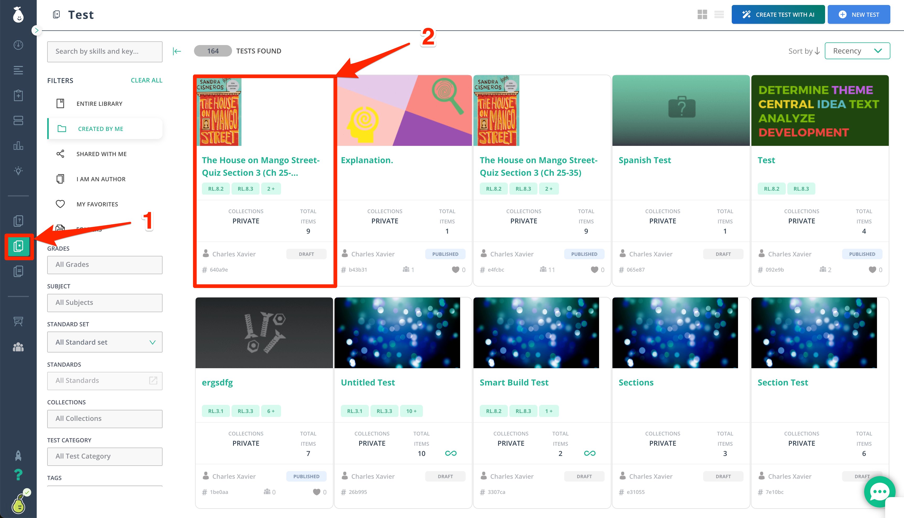The image size is (904, 518).
Task: Open the list lines icon in the sidebar
Action: coord(18,70)
